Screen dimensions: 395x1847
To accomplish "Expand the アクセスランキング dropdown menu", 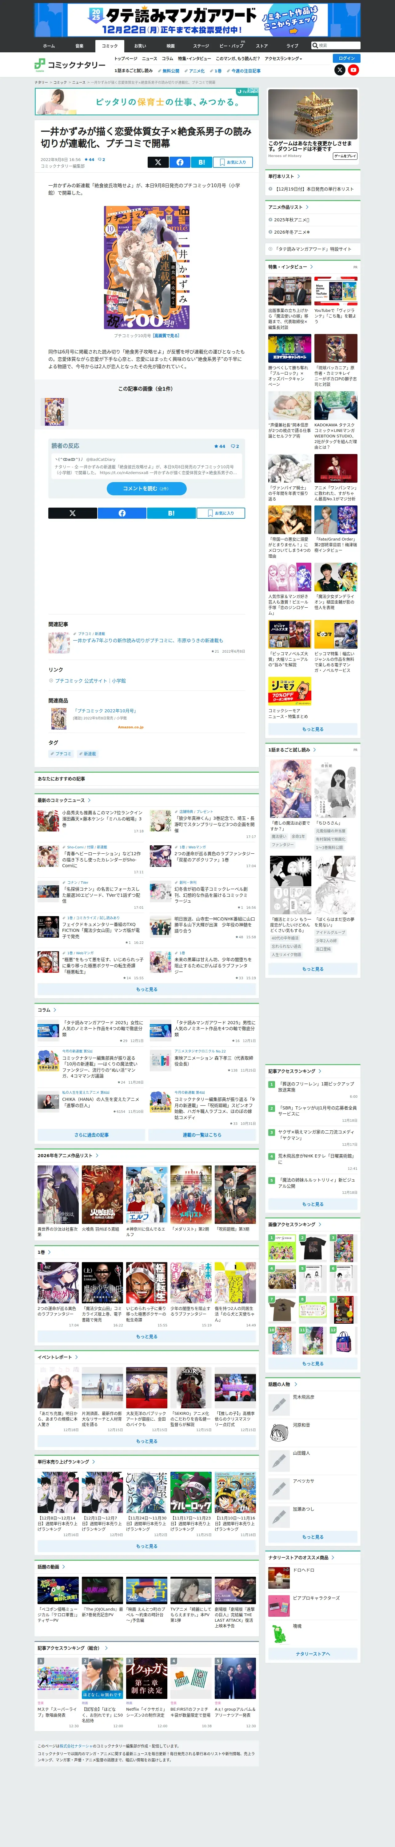I will pyautogui.click(x=283, y=59).
